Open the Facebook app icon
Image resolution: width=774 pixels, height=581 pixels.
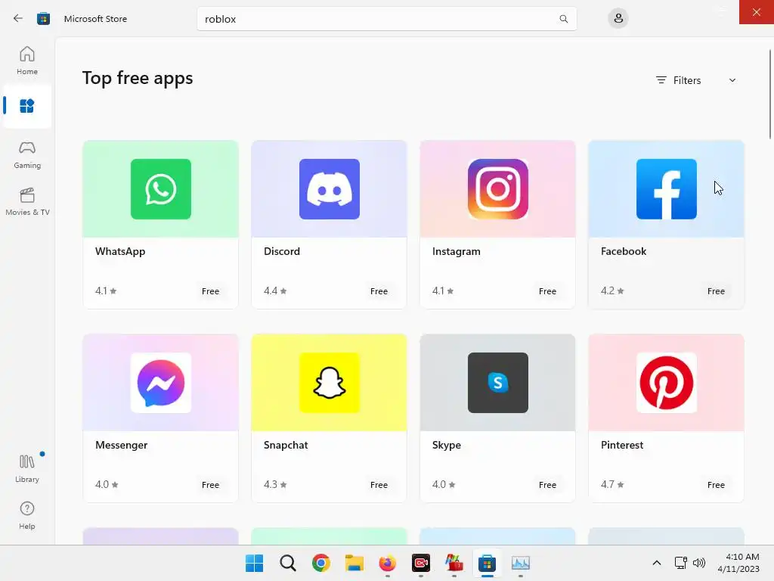click(667, 188)
